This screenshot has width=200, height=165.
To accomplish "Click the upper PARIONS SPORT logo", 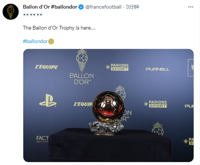I will pyautogui.click(x=117, y=67).
